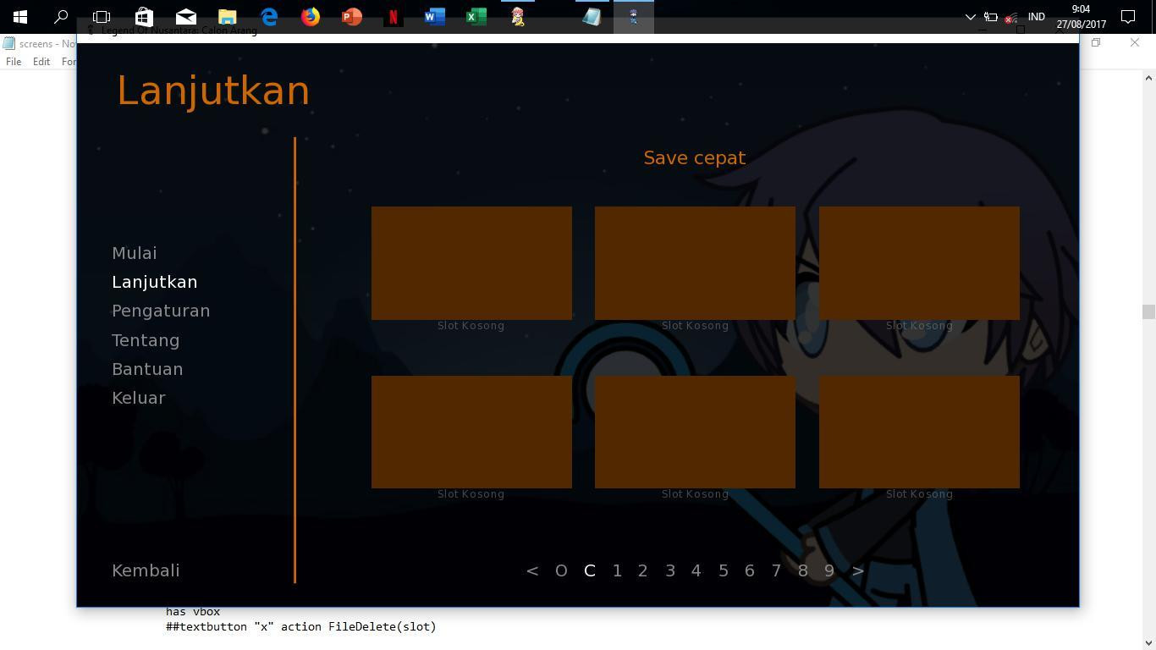
Task: Click Keluar to quit the game
Action: coord(139,398)
